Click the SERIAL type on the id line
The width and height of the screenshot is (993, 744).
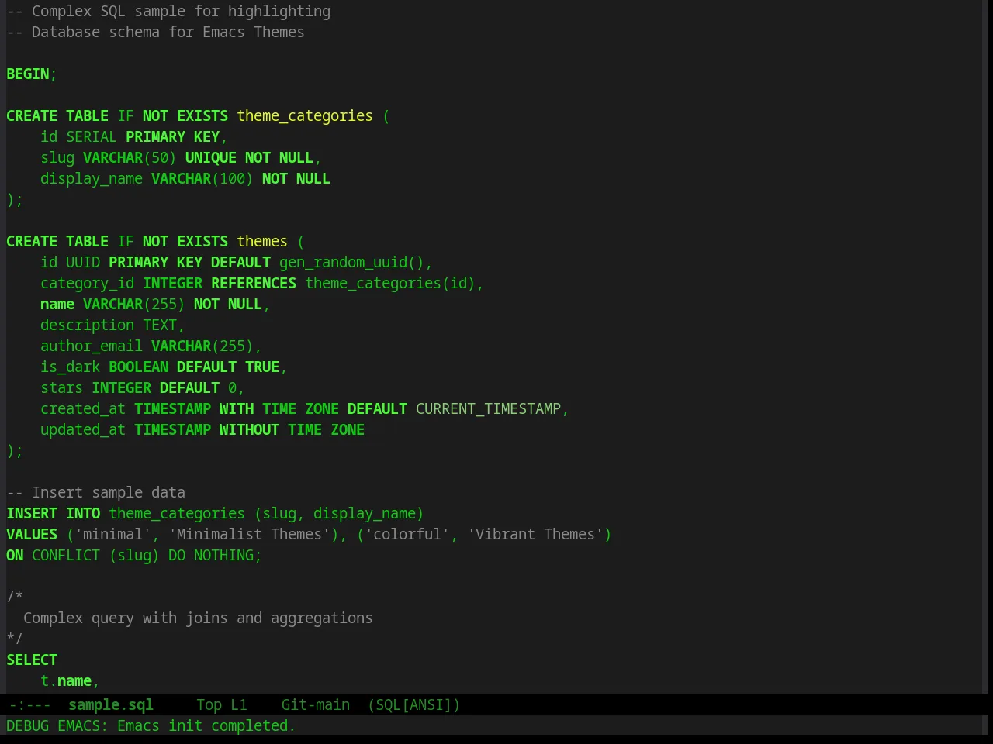point(92,136)
